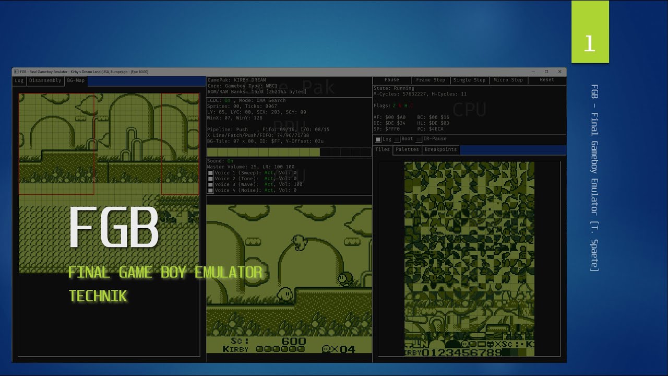Click the background map viewer image
The height and width of the screenshot is (376, 668).
[x=109, y=183]
